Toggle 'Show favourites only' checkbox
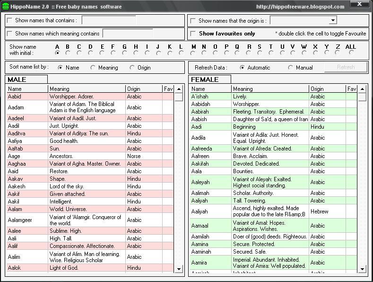Screen dimensions: 373x282 pyautogui.click(x=193, y=34)
